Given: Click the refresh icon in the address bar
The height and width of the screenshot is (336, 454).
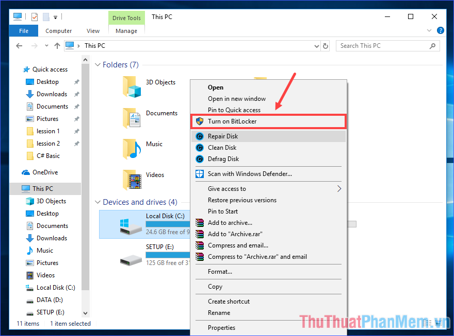Looking at the screenshot, I should click(325, 45).
